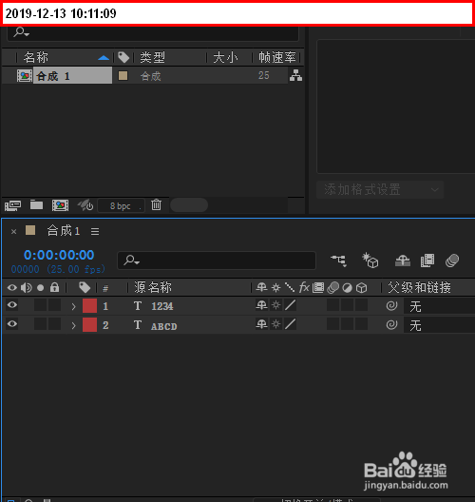Click the solo dot column header
Viewport: 475px width, 502px height.
tap(40, 288)
